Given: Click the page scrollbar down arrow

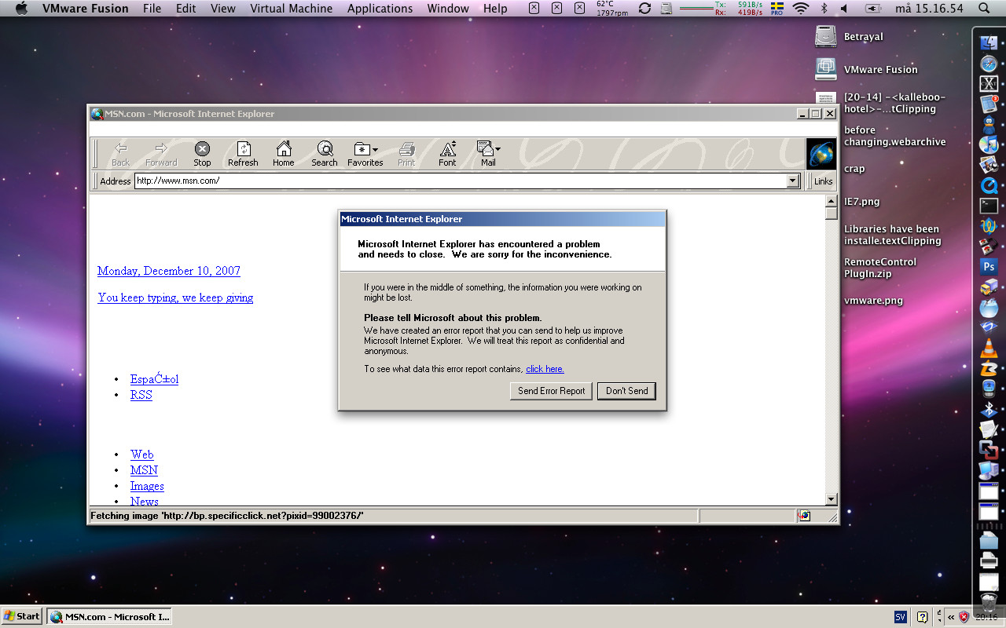Looking at the screenshot, I should pyautogui.click(x=832, y=499).
